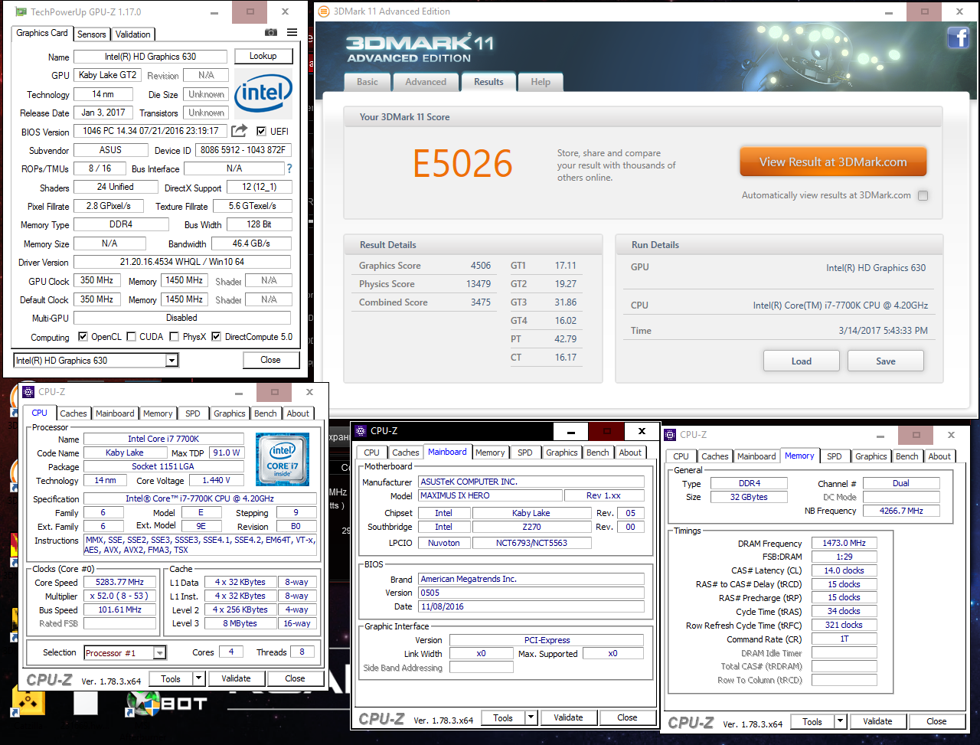This screenshot has height=745, width=980.
Task: Open SPD tab in CPU-Z Memory window
Action: [835, 456]
